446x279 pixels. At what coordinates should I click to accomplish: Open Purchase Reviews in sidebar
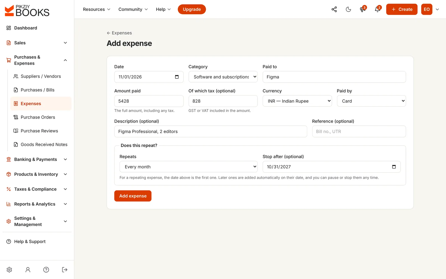[41, 131]
